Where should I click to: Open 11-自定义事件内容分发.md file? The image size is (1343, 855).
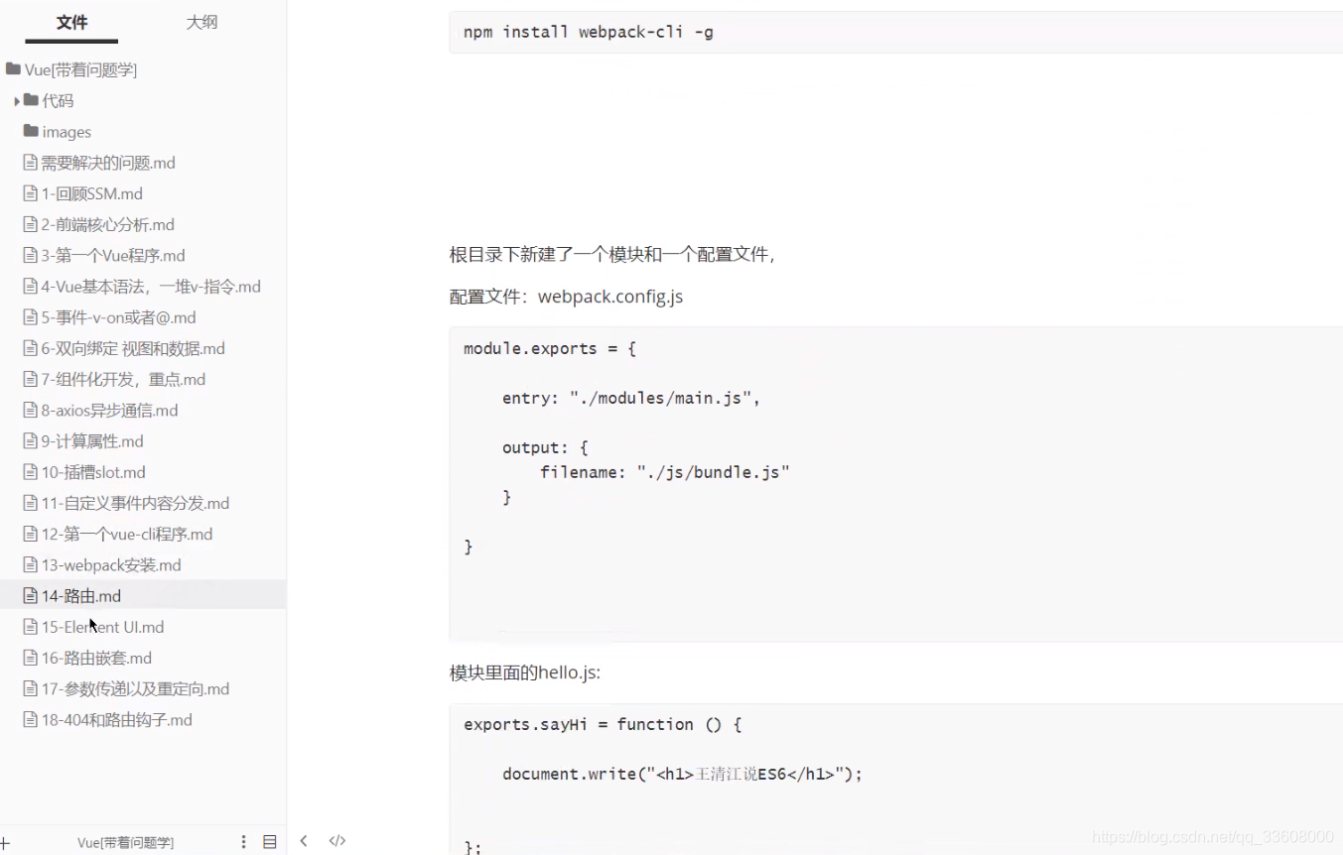135,503
